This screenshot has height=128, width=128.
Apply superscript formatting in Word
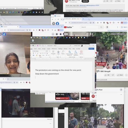click(45, 53)
